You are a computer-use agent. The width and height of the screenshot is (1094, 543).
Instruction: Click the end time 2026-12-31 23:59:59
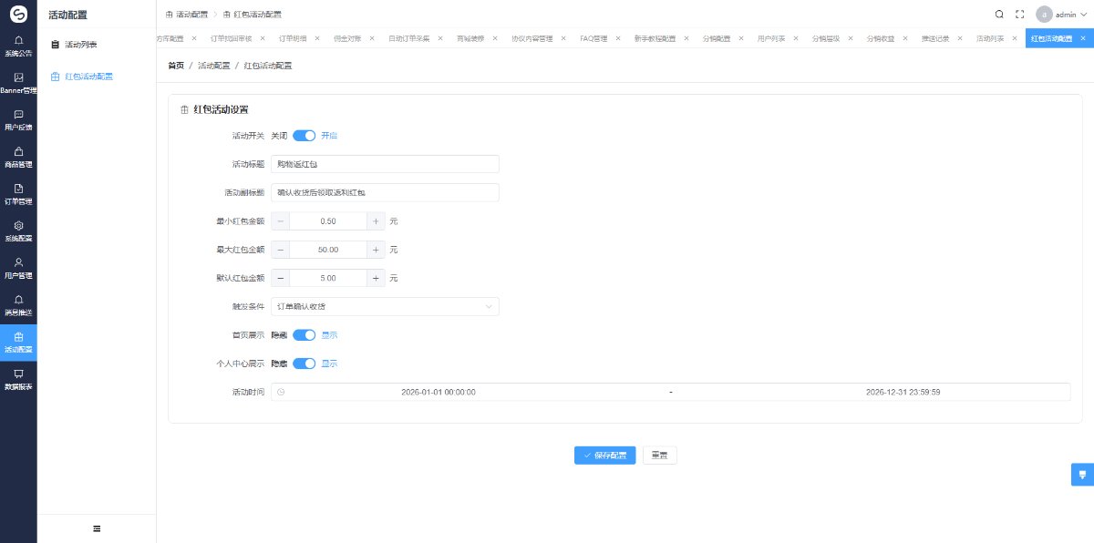coord(903,392)
